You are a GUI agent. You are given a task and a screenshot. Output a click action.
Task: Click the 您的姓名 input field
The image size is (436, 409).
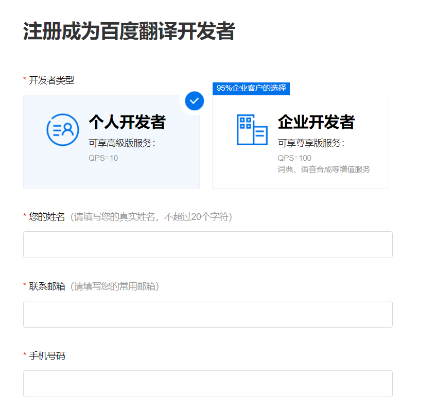click(207, 244)
